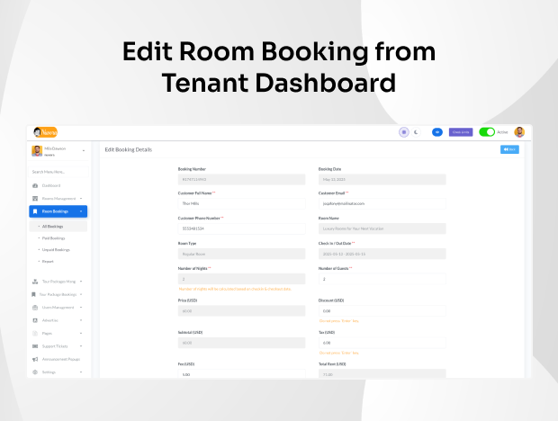Screen dimensions: 558x421
Task: Switch to dark mode with the moon icon
Action: click(x=416, y=132)
